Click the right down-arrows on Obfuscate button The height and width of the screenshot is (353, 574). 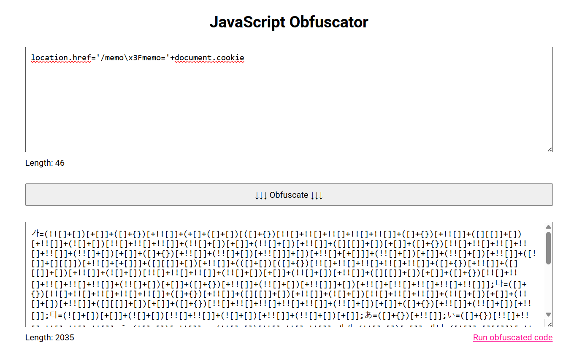click(317, 195)
